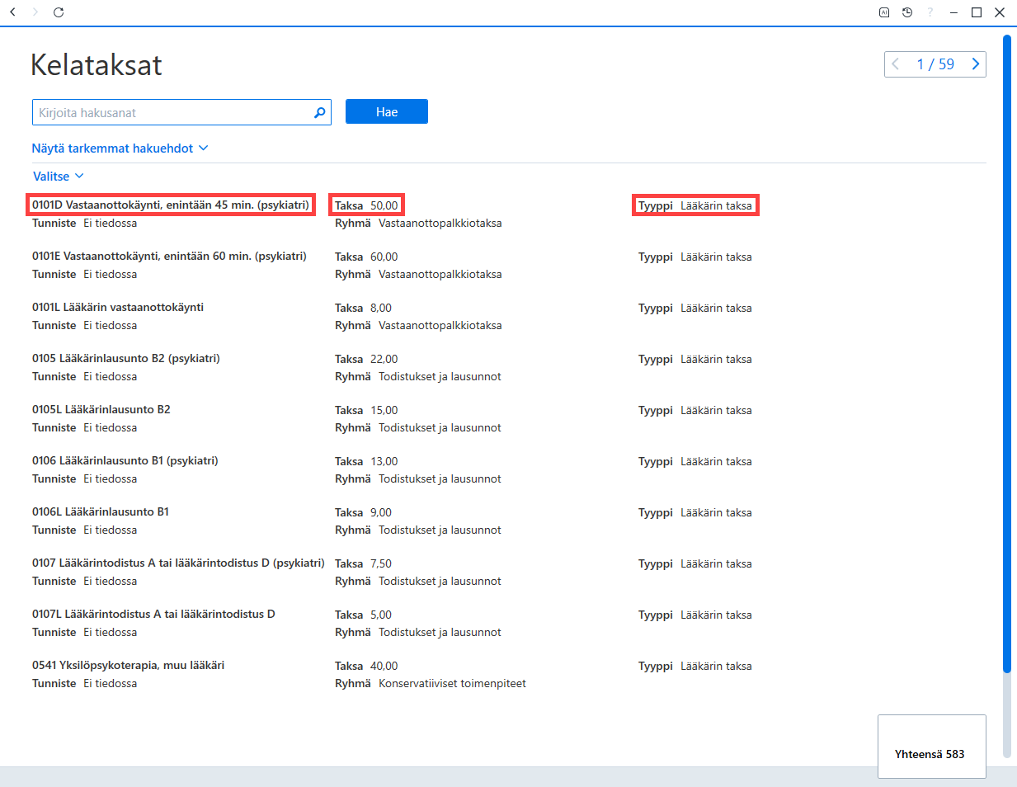Select 0105 Lääkärinlausunto B2 (psykiatri)
The image size is (1017, 787).
click(x=126, y=359)
